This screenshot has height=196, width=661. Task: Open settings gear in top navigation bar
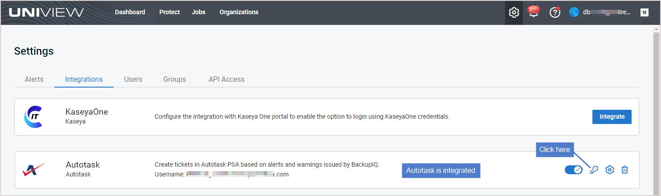514,12
